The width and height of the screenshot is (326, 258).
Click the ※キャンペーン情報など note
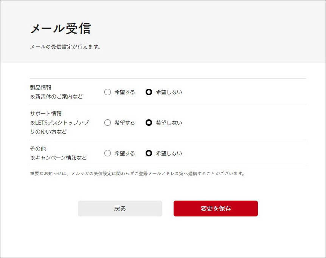pos(58,158)
